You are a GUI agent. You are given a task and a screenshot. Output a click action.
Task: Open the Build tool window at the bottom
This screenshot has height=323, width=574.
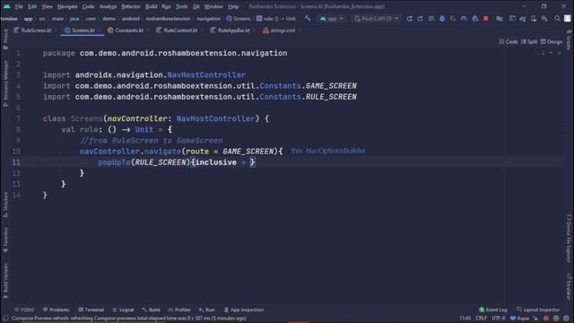click(152, 310)
